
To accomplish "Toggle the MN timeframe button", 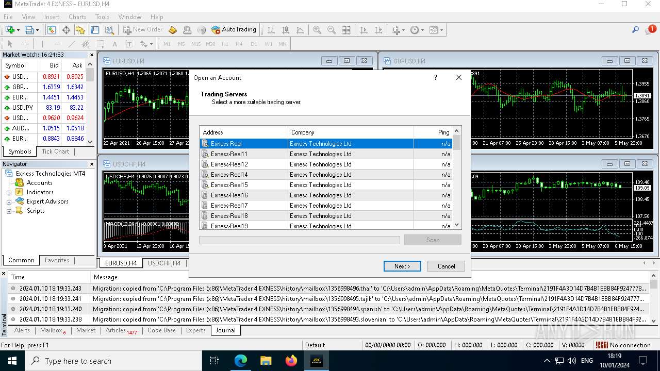I will 283,44.
